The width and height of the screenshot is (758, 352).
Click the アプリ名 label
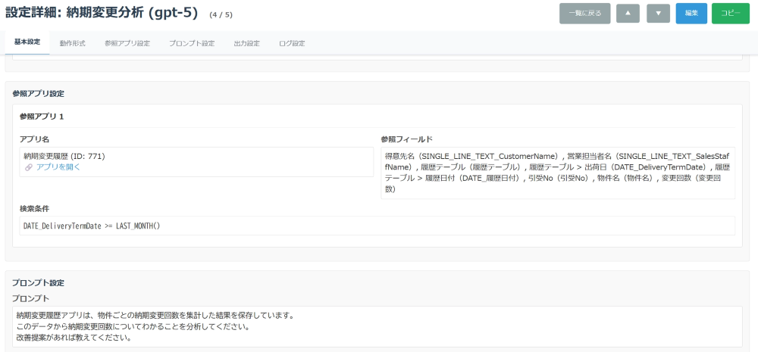[x=34, y=139]
